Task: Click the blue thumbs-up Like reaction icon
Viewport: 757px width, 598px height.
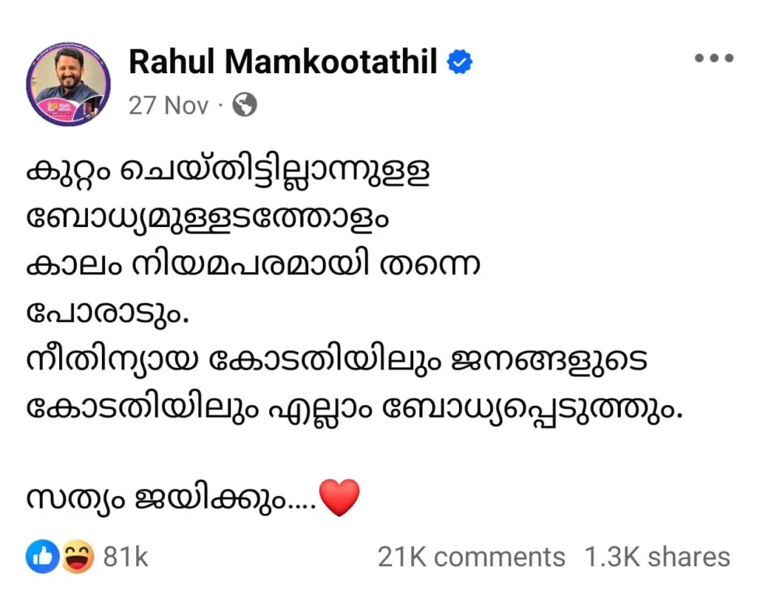Action: [43, 557]
